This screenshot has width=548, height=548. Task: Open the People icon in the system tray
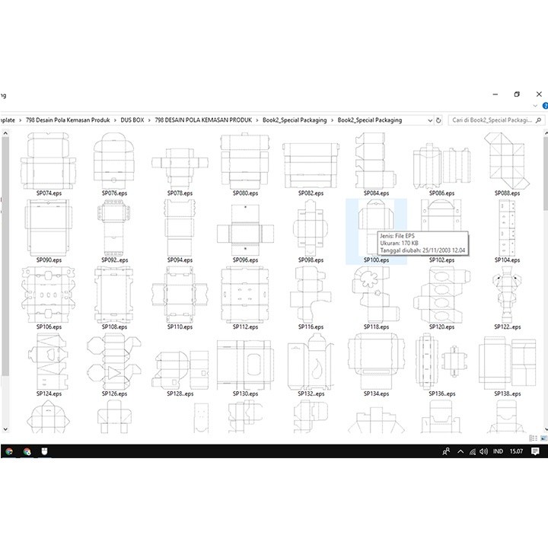[446, 451]
